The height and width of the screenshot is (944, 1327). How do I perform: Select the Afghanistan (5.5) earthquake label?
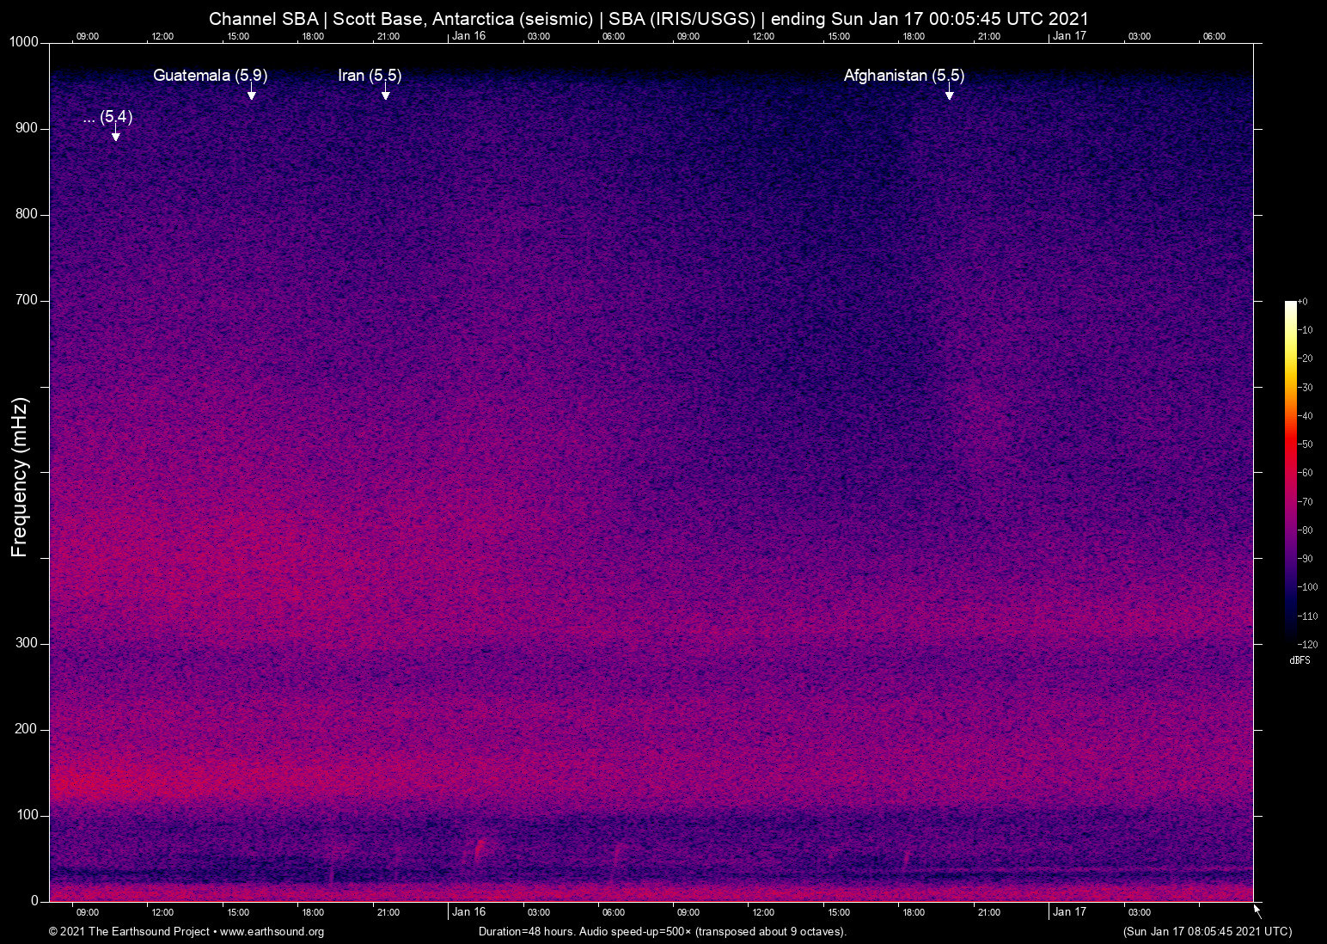coord(903,76)
